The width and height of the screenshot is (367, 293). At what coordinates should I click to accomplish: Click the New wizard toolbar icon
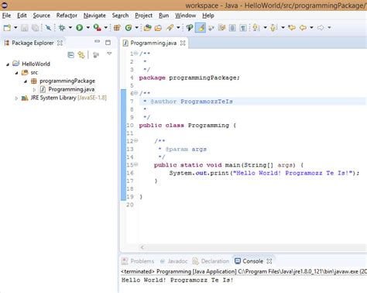[x=7, y=28]
